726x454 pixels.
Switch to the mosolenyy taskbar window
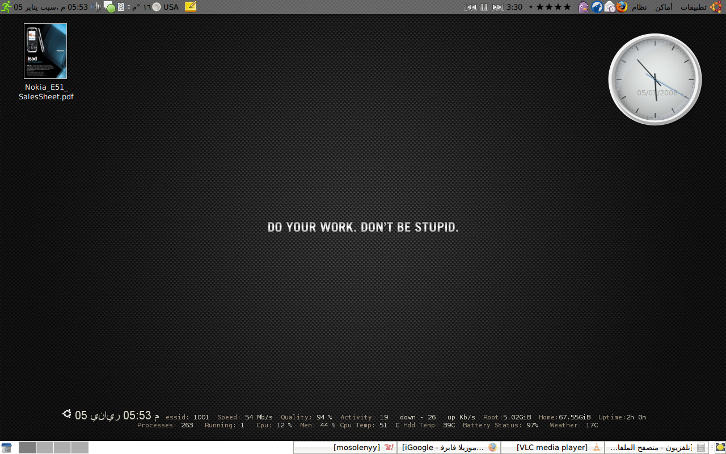345,447
